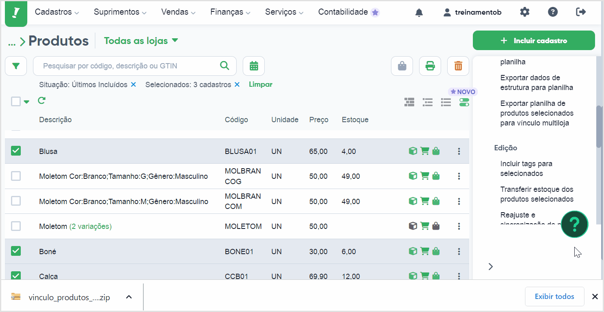Click the bag icon in MOLBRANCOG row
The height and width of the screenshot is (312, 604).
click(x=436, y=176)
